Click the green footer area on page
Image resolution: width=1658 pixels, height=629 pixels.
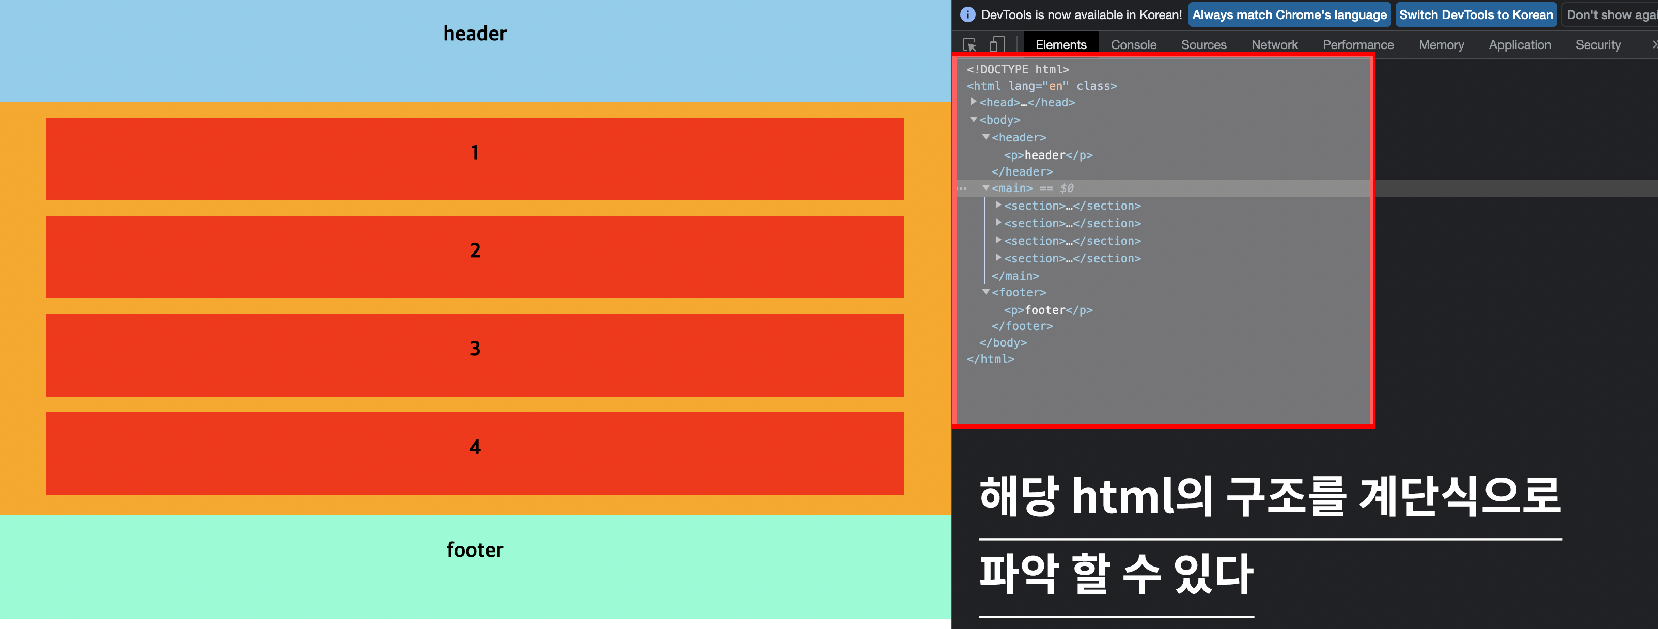[475, 567]
